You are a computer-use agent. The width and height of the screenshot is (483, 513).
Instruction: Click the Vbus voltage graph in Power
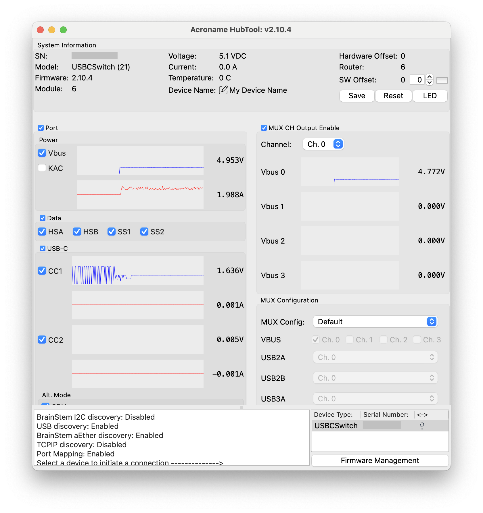(x=140, y=160)
